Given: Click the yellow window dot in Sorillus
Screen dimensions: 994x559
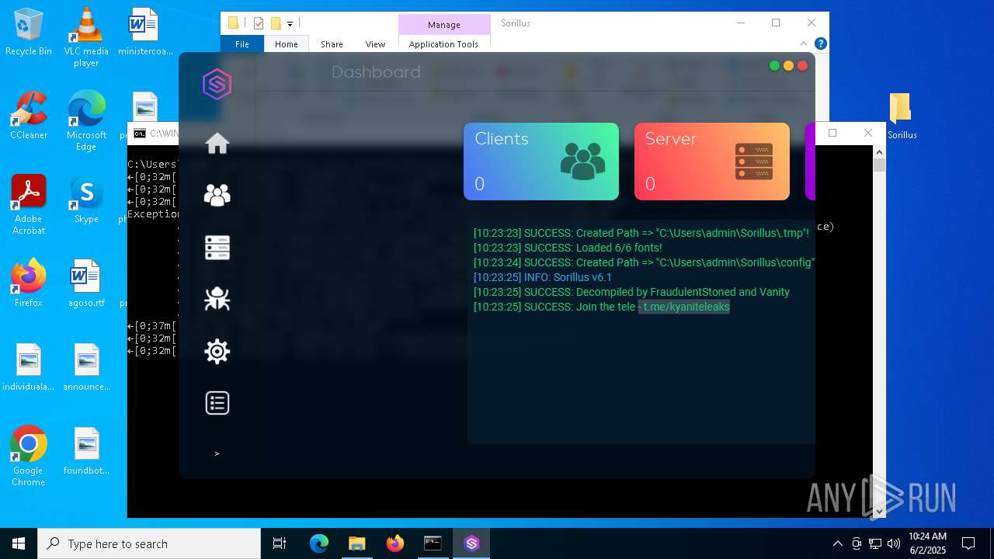Looking at the screenshot, I should [788, 66].
